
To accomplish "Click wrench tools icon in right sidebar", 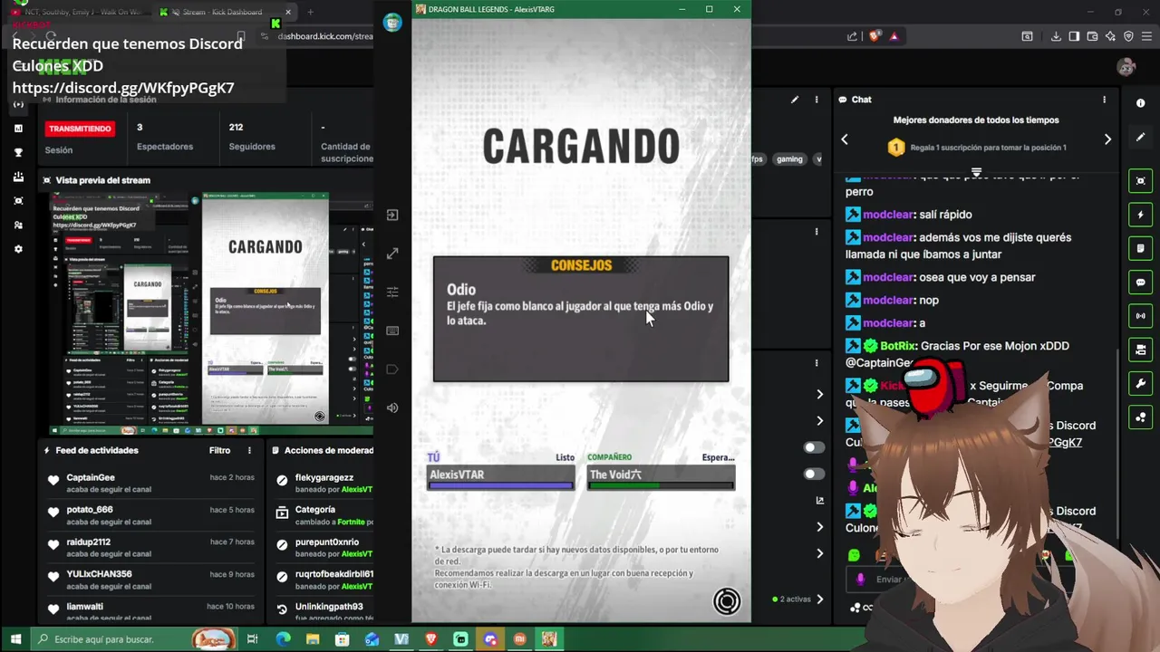I will [1140, 383].
